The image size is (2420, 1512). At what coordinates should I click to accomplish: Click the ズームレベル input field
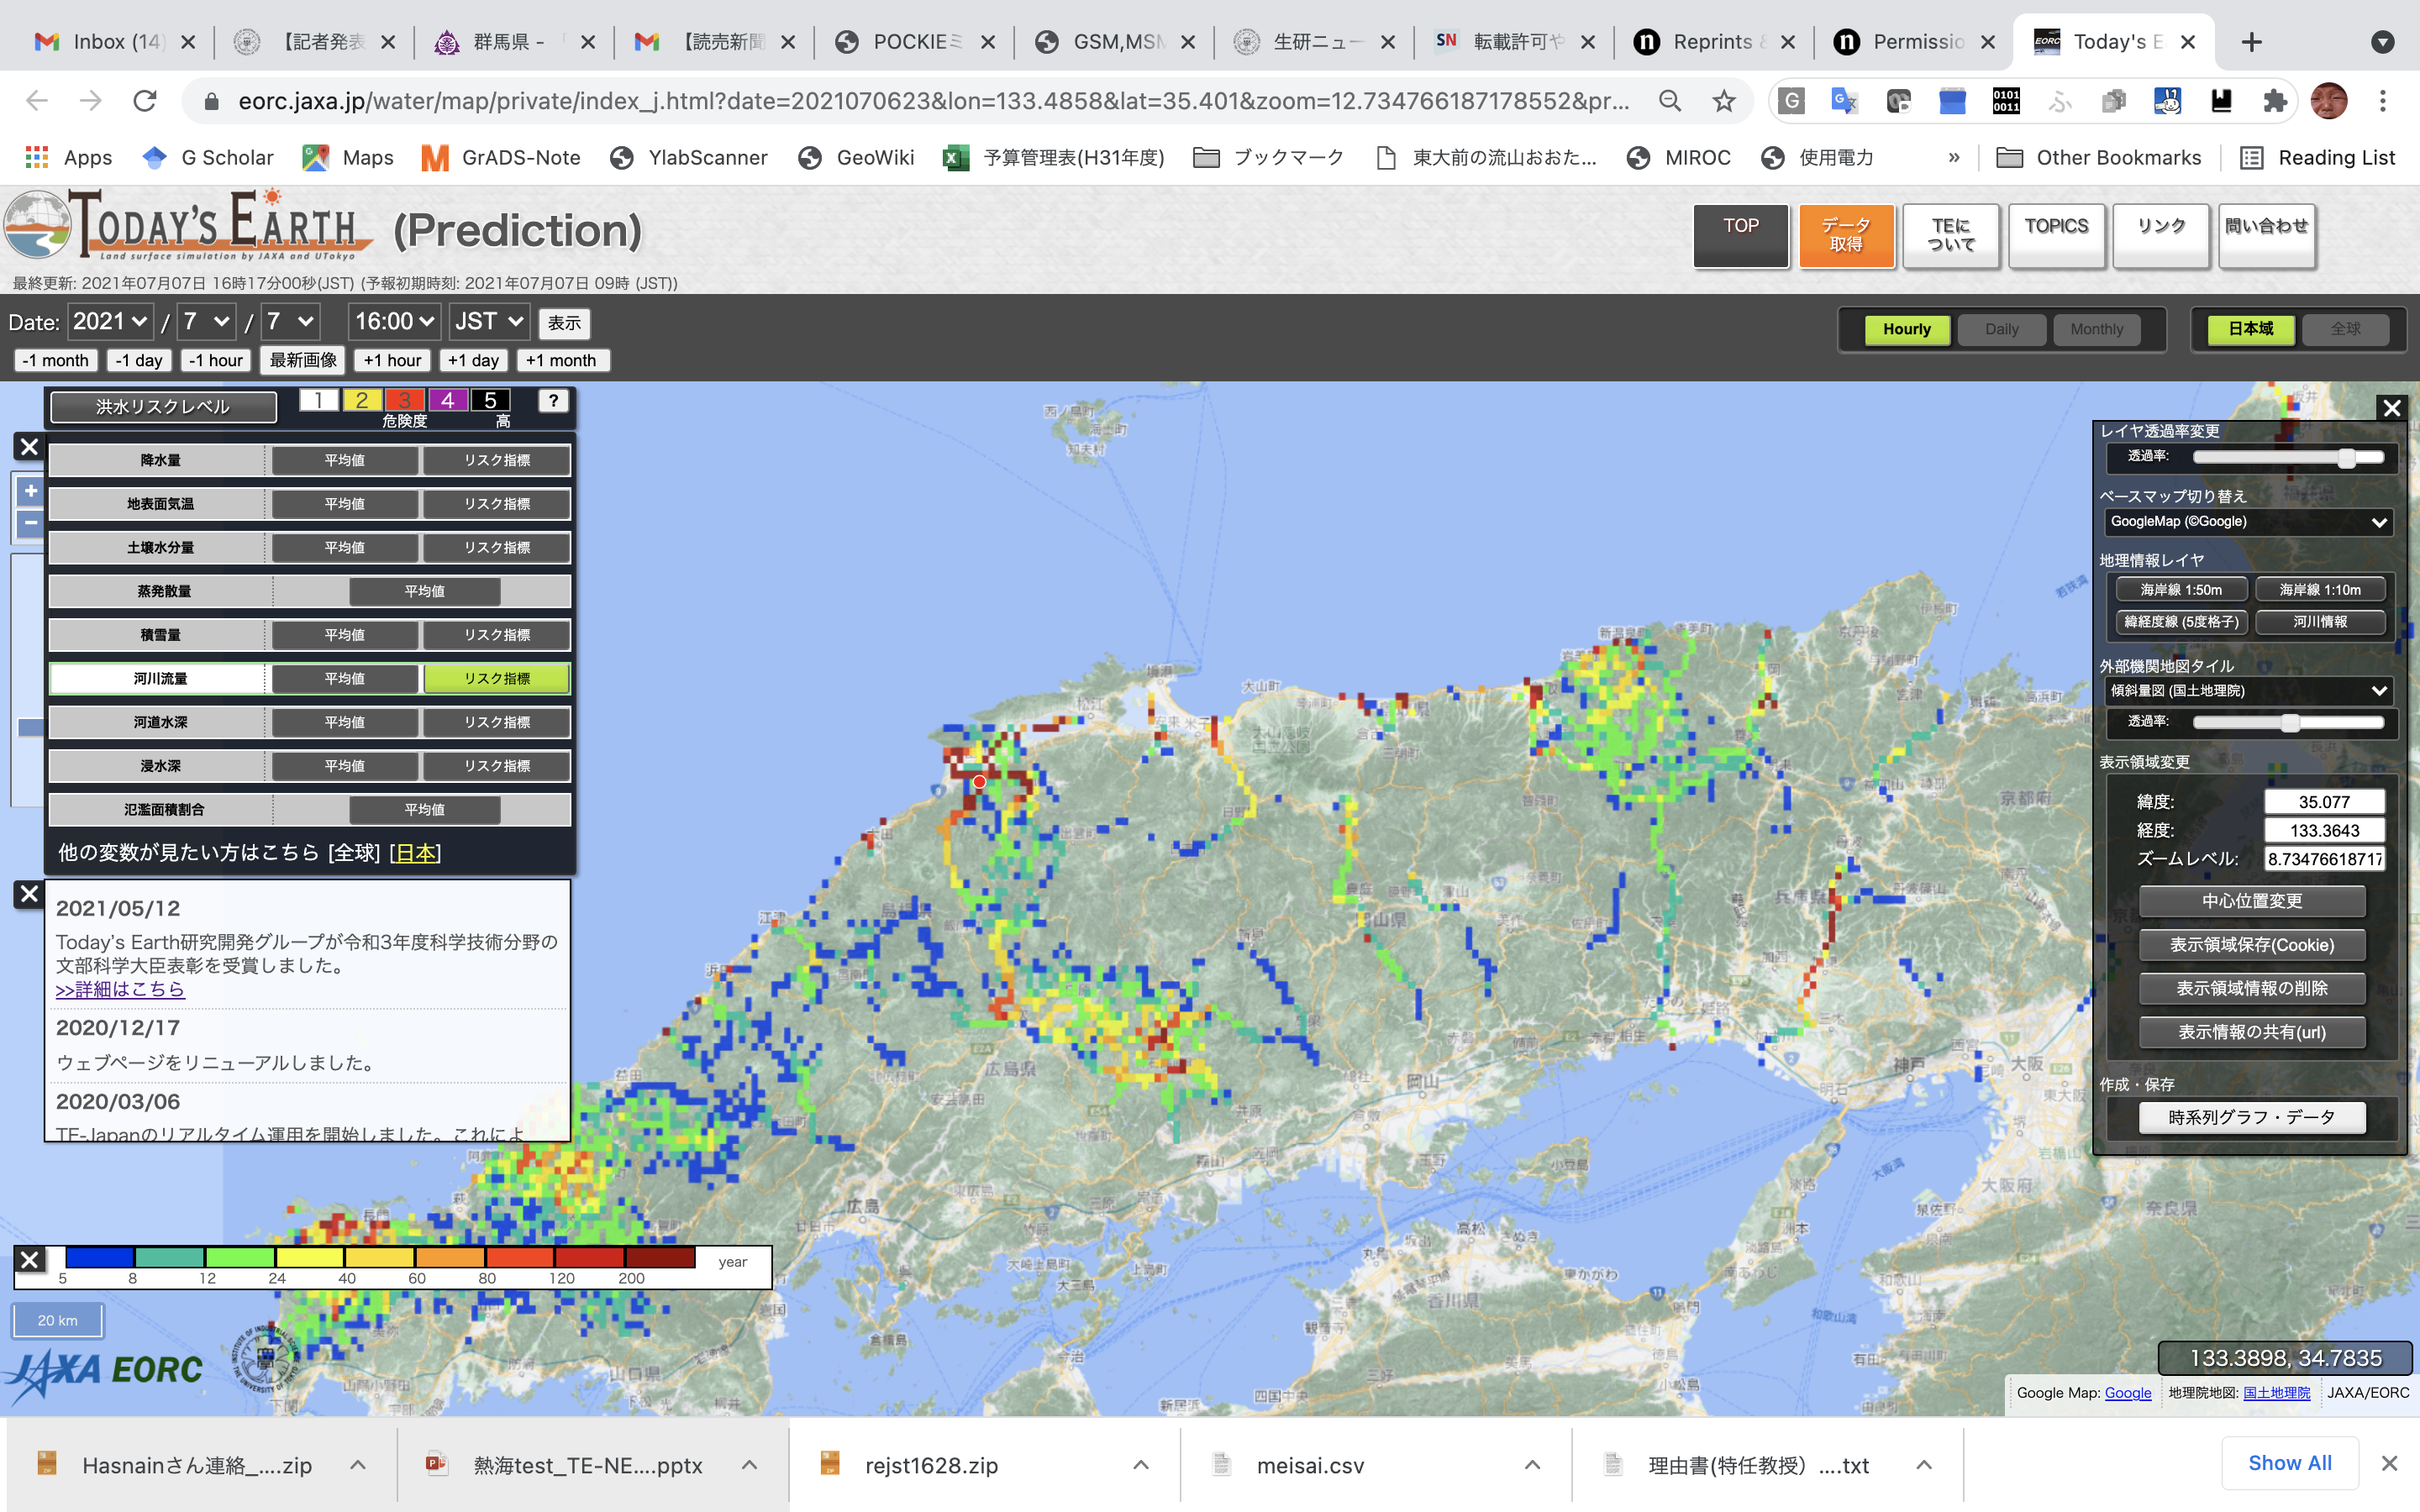[2324, 858]
